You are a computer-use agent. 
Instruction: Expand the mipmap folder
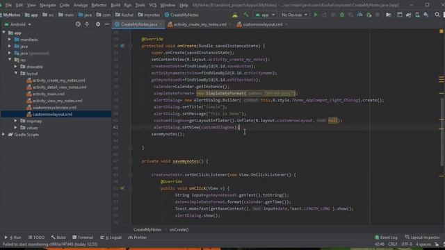15,121
